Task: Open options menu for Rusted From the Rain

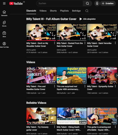Action: 85,43
